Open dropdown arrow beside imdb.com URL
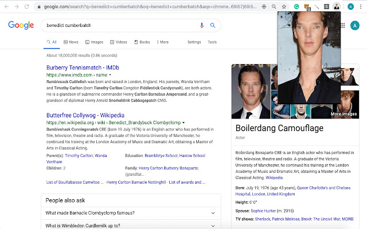 pos(110,75)
